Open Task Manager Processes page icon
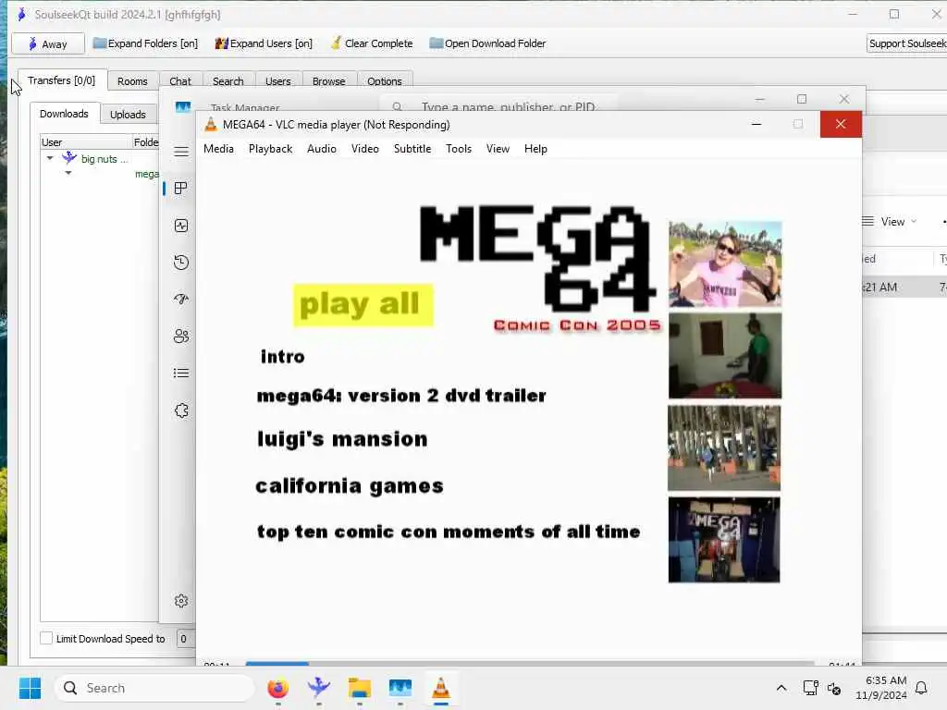 click(180, 189)
